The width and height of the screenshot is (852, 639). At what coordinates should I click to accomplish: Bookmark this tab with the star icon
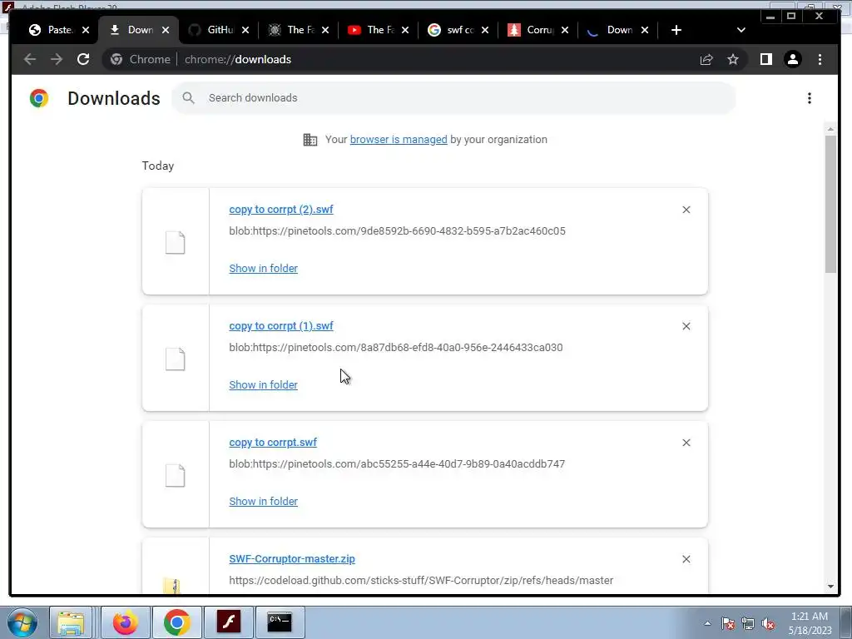tap(733, 59)
